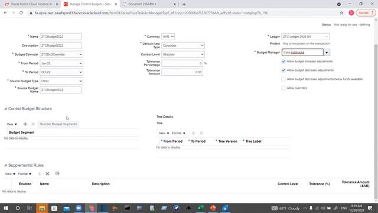Click the Tolerance Amount field
The width and height of the screenshot is (378, 213).
pos(183,72)
